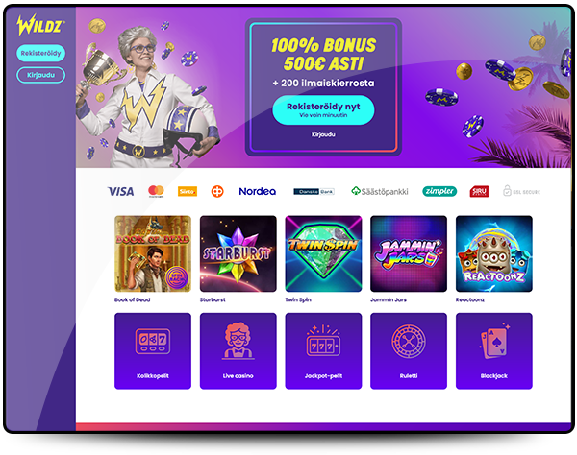Open the Twin Spin game thumbnail
577x455 pixels.
click(323, 253)
